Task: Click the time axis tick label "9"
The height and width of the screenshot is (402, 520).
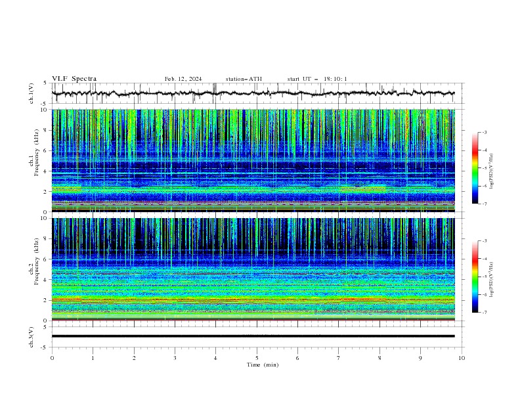Action: click(x=420, y=358)
